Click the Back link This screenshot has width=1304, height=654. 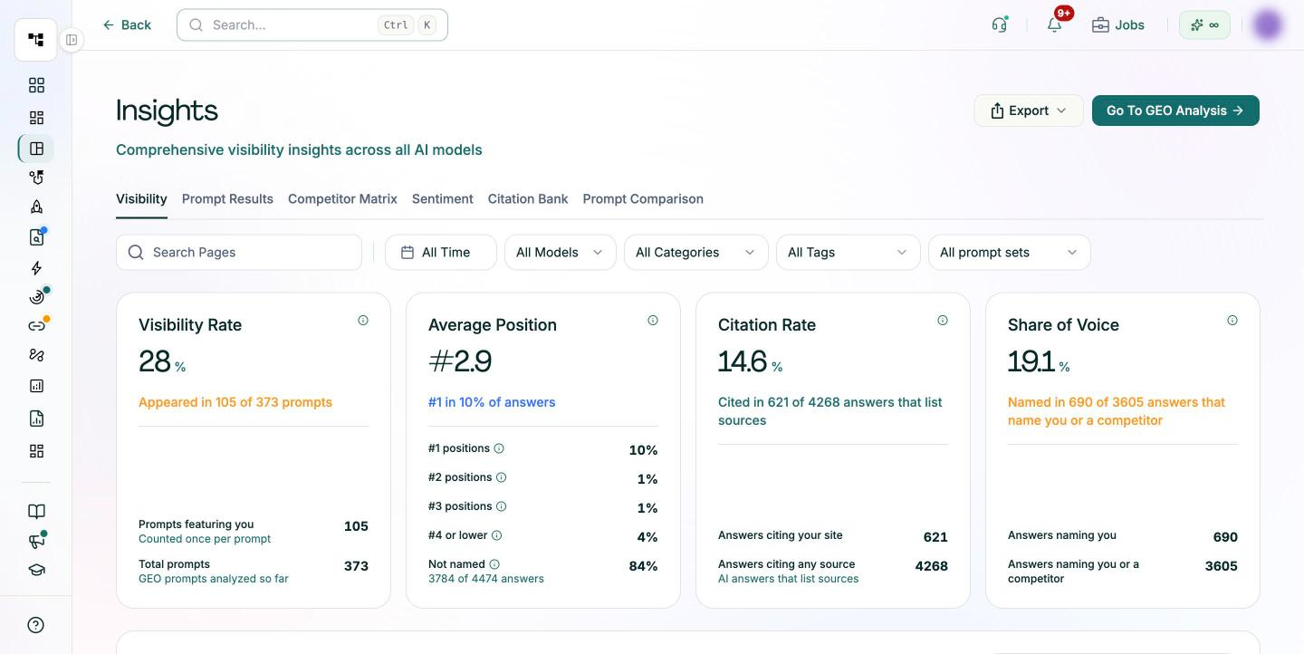click(127, 24)
